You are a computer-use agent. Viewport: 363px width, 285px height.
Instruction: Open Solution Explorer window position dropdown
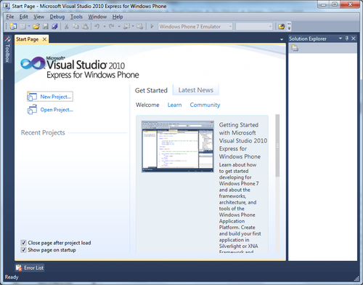coord(340,39)
